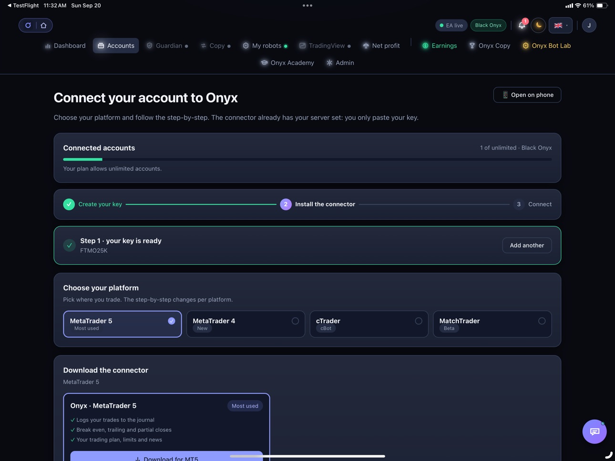
Task: Go to the Guardian tab
Action: (x=167, y=46)
